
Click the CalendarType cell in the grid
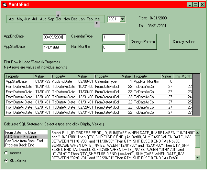pyautogui.click(x=107, y=81)
